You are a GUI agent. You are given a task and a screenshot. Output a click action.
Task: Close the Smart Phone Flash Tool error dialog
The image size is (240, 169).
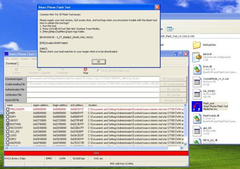(157, 7)
